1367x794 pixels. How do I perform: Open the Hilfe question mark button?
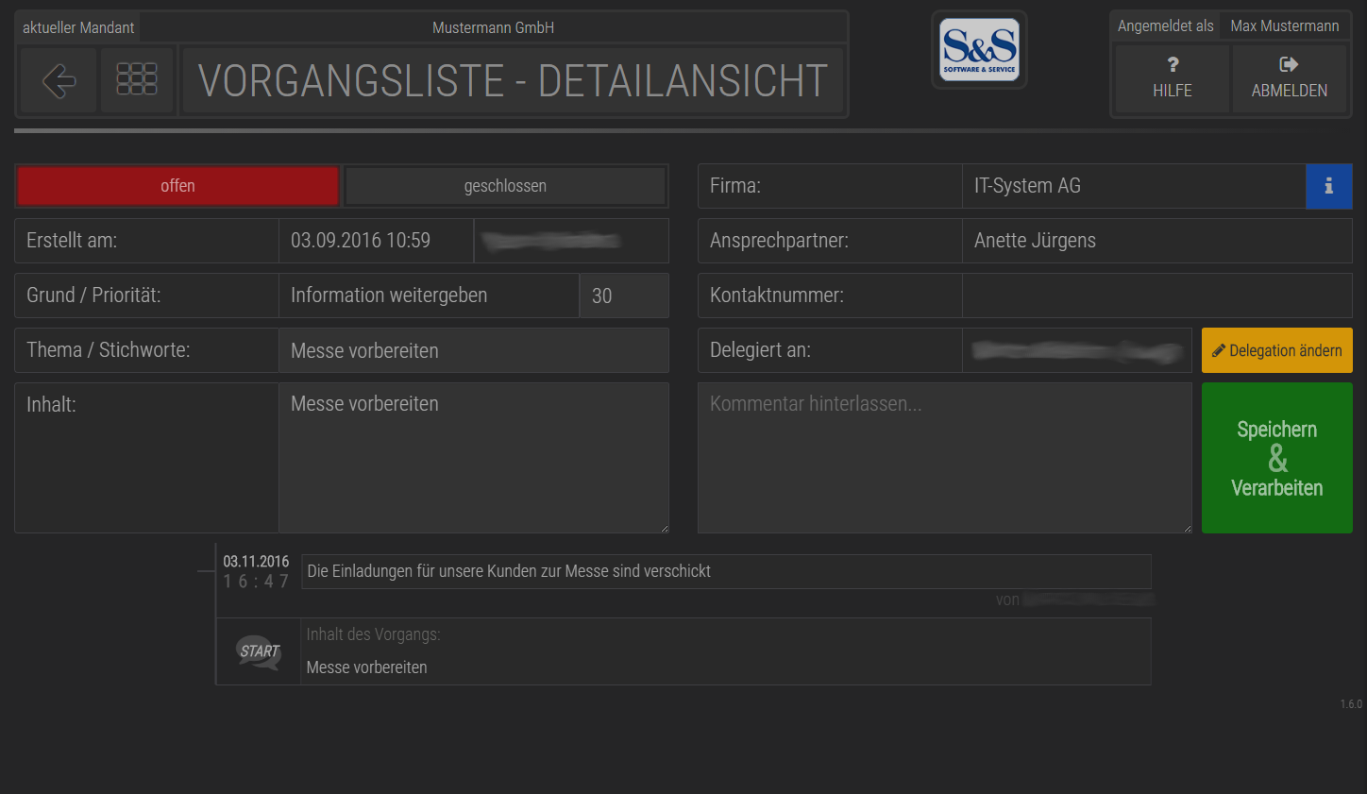(1173, 78)
